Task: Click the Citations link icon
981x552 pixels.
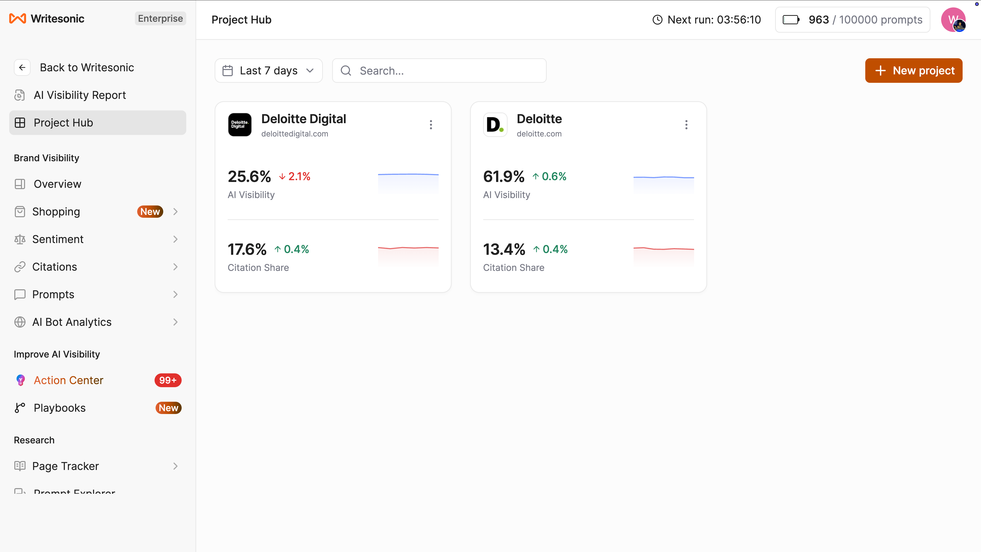Action: (20, 267)
